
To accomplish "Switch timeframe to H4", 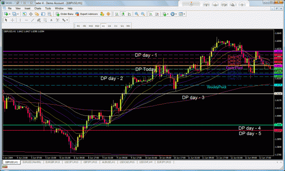I will pyautogui.click(x=109, y=26).
